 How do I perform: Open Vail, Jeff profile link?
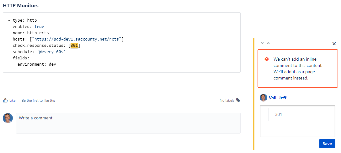[278, 98]
